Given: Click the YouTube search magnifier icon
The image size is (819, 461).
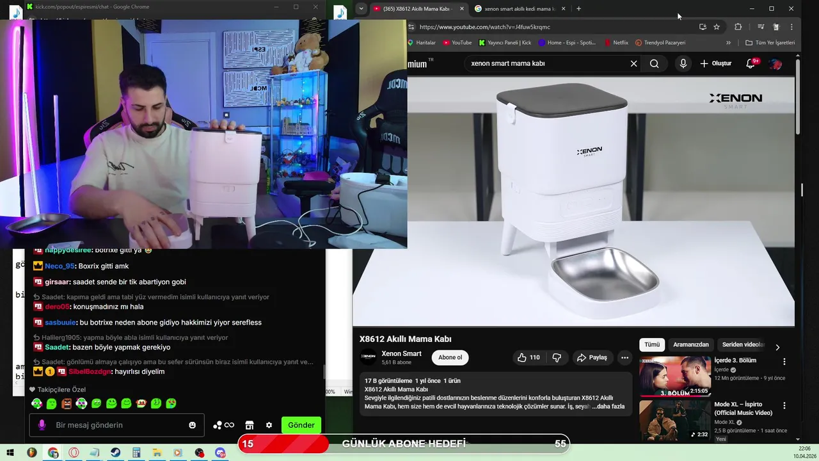Looking at the screenshot, I should click(654, 63).
